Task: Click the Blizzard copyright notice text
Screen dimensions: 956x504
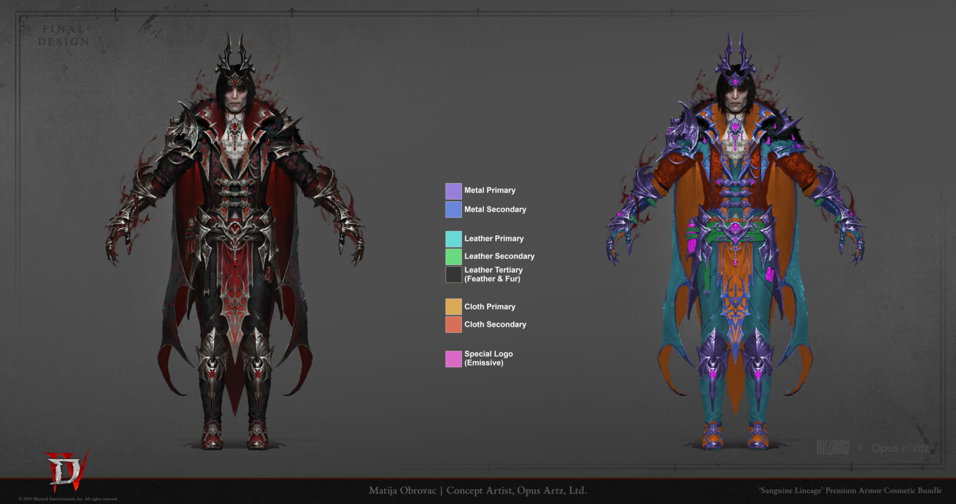Action: pos(68,499)
